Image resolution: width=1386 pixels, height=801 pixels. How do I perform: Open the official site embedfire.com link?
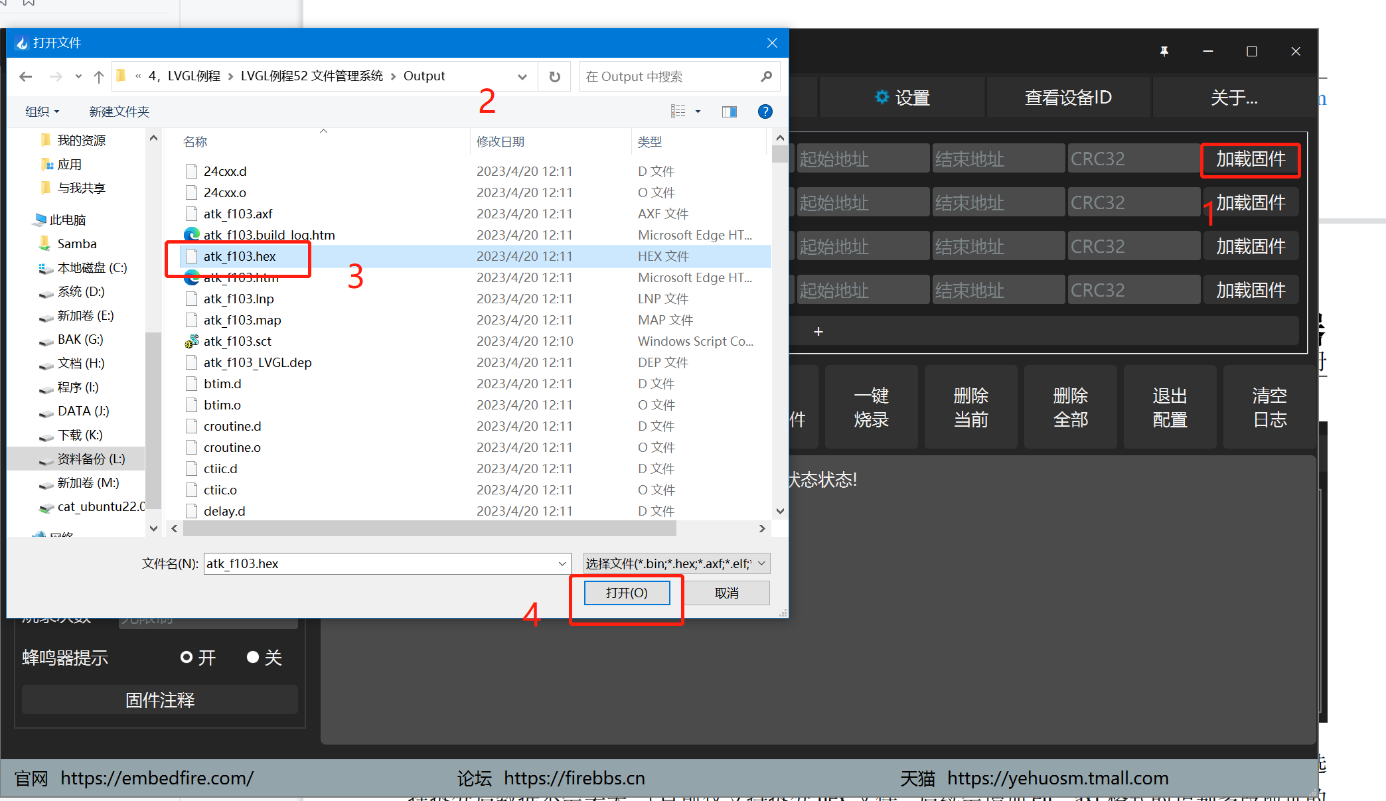pos(157,778)
